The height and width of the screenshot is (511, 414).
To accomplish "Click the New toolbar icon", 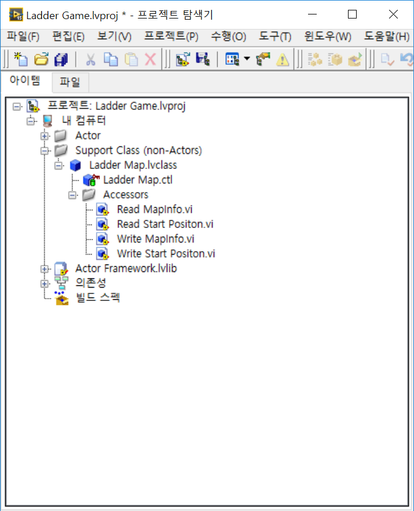I will [x=21, y=59].
